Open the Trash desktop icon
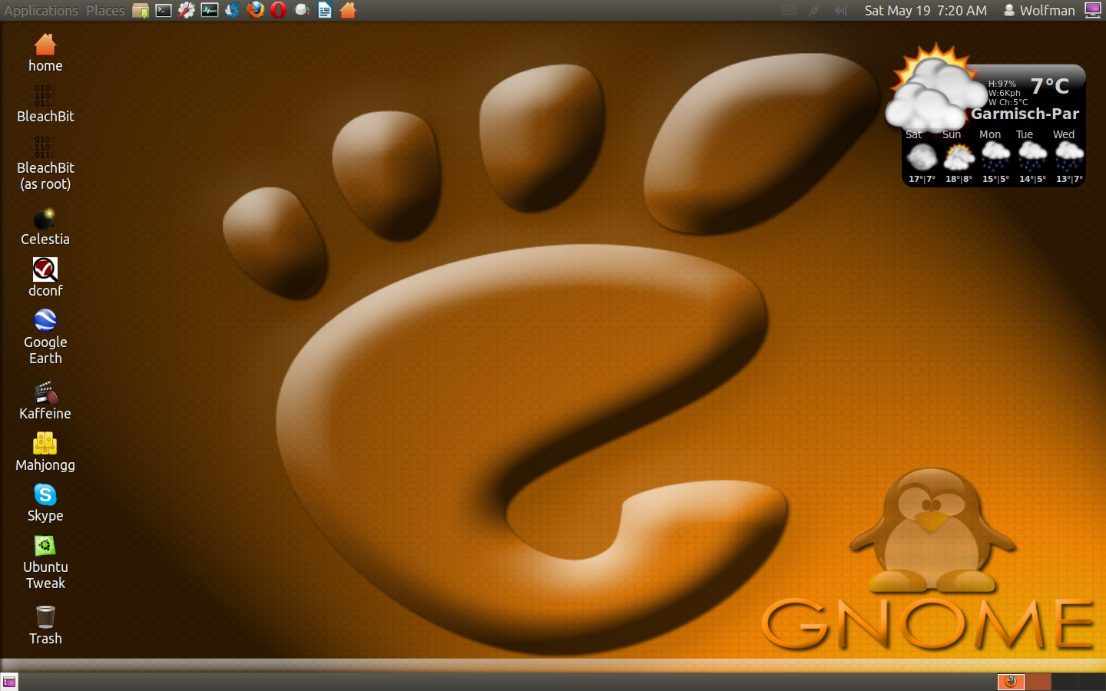The width and height of the screenshot is (1106, 691). click(x=45, y=626)
